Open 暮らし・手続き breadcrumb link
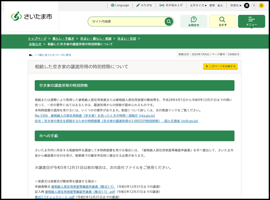The height and width of the screenshot is (200, 270). [x=63, y=38]
